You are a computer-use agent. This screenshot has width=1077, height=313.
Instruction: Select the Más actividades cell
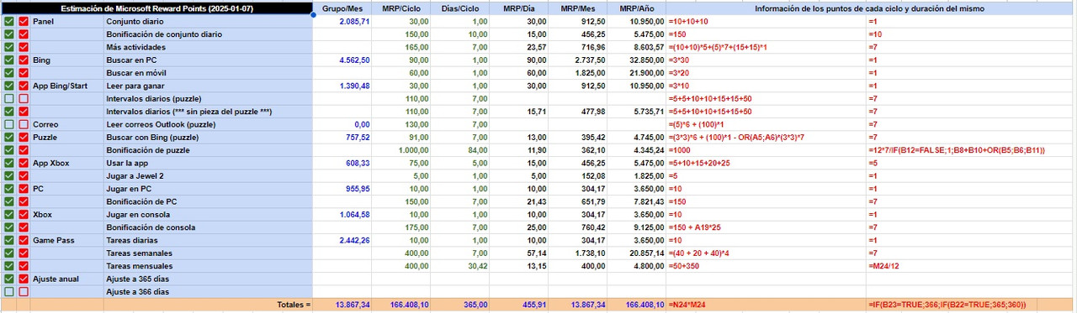coord(208,47)
